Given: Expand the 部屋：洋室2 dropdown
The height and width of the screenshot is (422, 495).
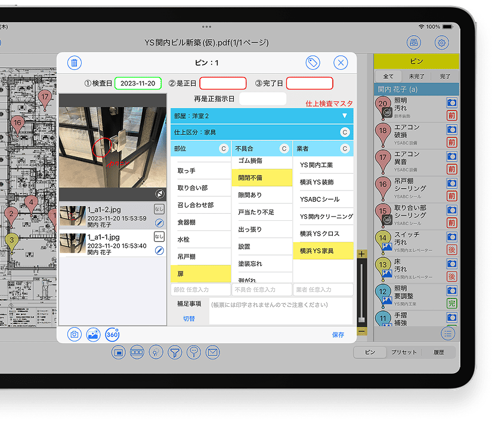Looking at the screenshot, I should 344,116.
